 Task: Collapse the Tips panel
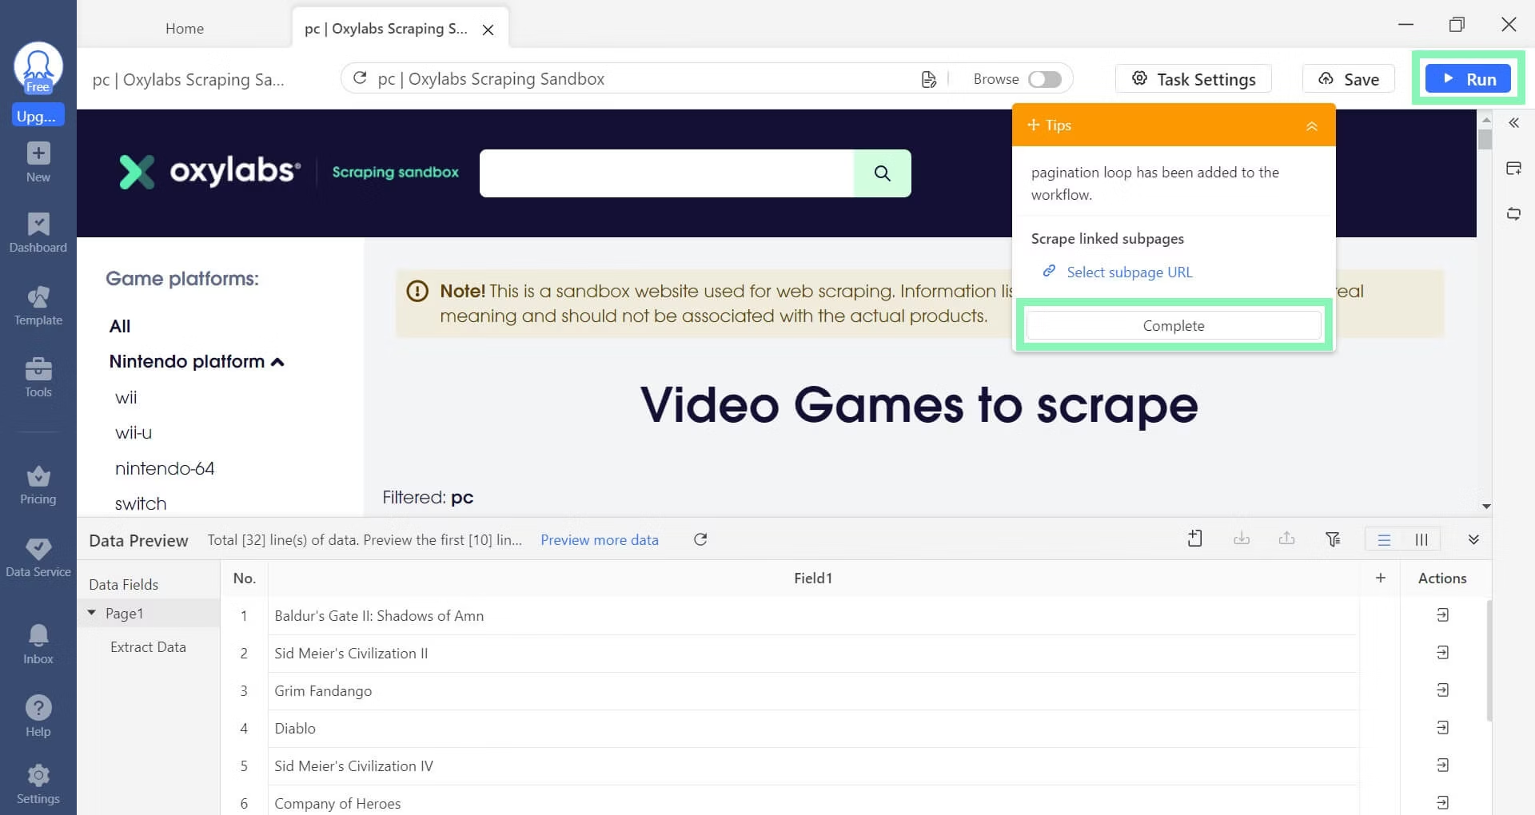point(1311,126)
